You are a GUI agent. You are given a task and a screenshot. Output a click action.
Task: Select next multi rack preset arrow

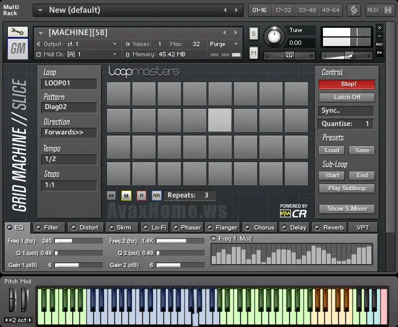pyautogui.click(x=237, y=10)
